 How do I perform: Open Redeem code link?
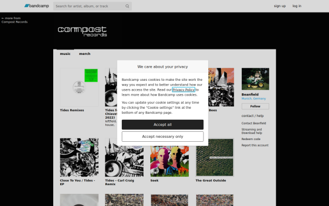pos(251,139)
